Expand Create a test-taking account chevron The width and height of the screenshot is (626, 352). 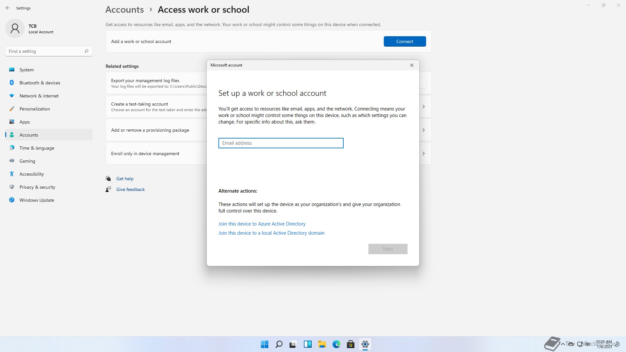(x=424, y=107)
